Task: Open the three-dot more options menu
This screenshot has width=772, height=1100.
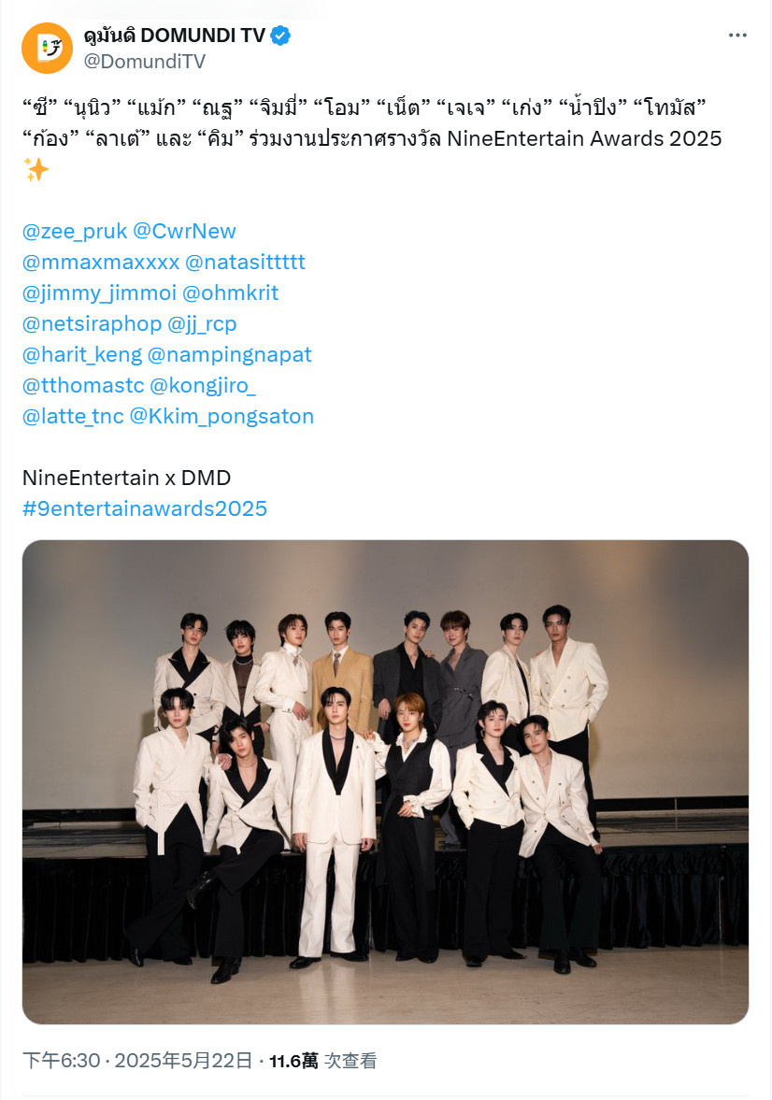Action: coord(736,36)
